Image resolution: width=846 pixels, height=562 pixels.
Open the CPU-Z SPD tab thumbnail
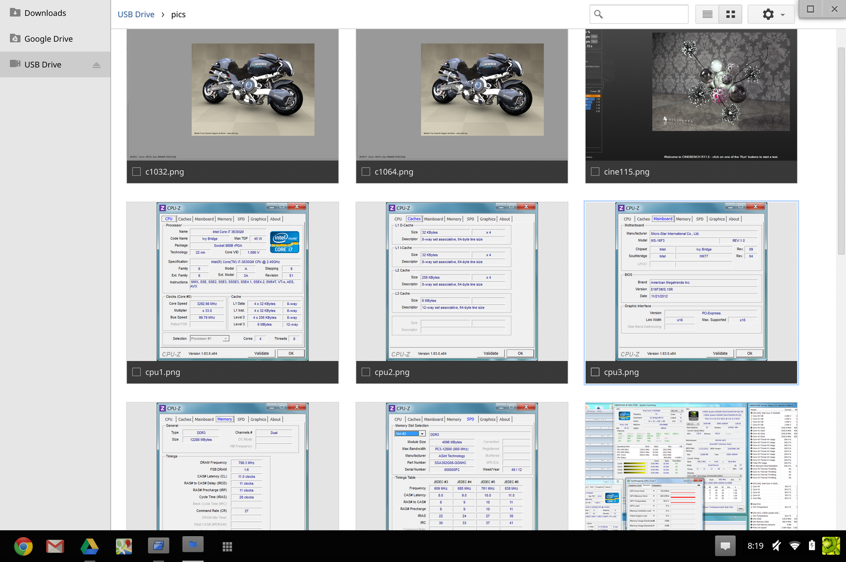pos(462,466)
